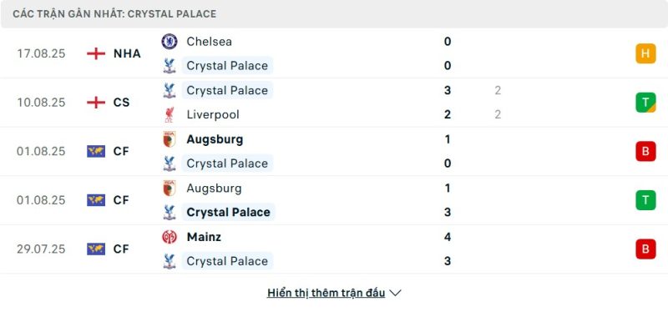
Task: Click the Chelsea club crest icon
Action: [170, 41]
